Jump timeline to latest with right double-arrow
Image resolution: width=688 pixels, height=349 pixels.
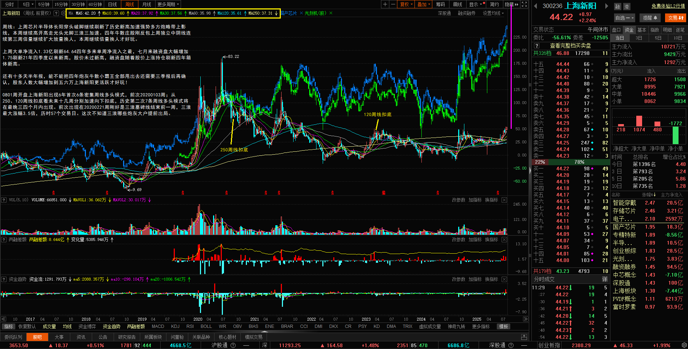[x=526, y=319]
